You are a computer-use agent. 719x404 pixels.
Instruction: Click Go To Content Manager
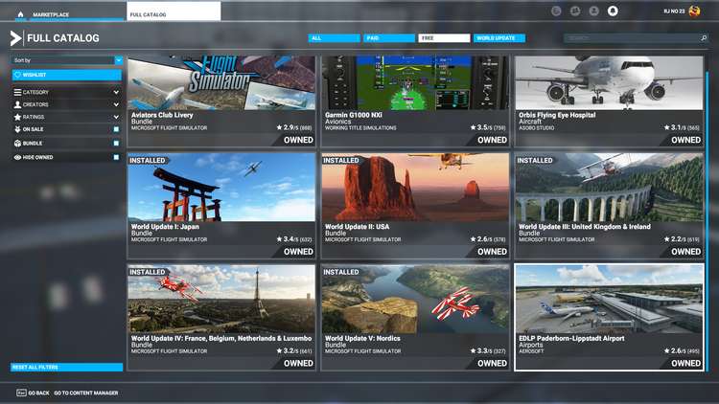[86, 393]
